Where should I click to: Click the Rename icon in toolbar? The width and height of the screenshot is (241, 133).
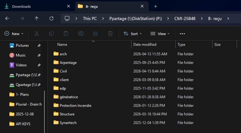[81, 34]
